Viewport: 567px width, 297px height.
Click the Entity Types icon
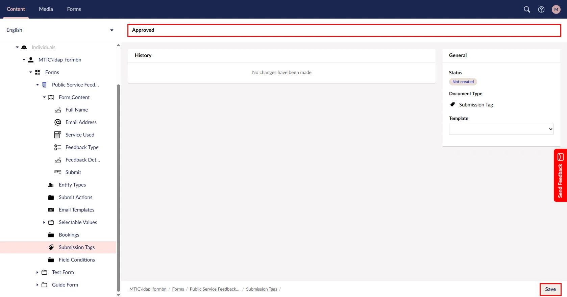(x=51, y=185)
